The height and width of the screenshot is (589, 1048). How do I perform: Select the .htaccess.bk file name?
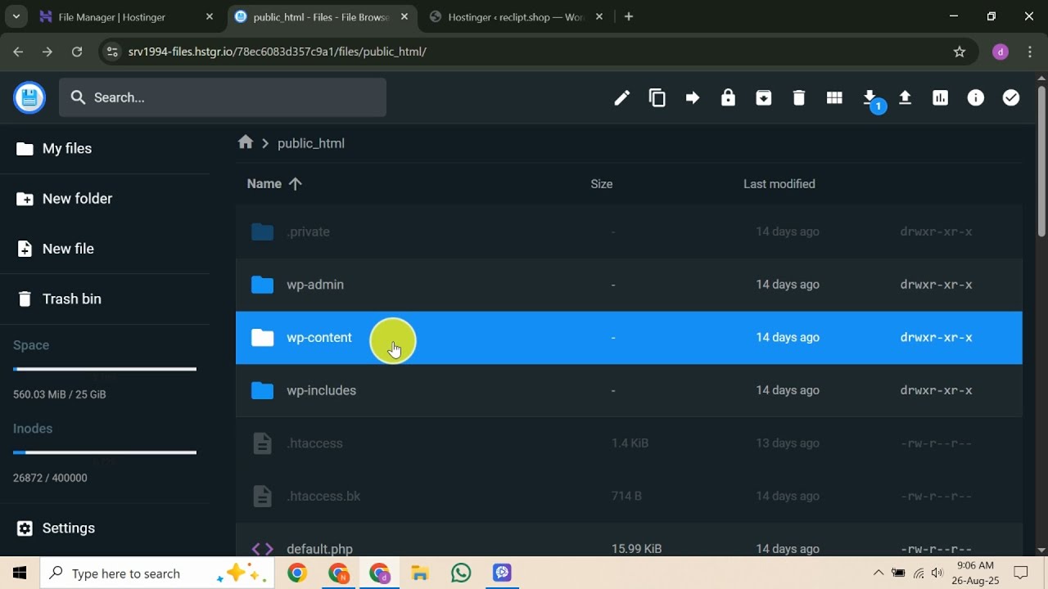click(x=323, y=496)
